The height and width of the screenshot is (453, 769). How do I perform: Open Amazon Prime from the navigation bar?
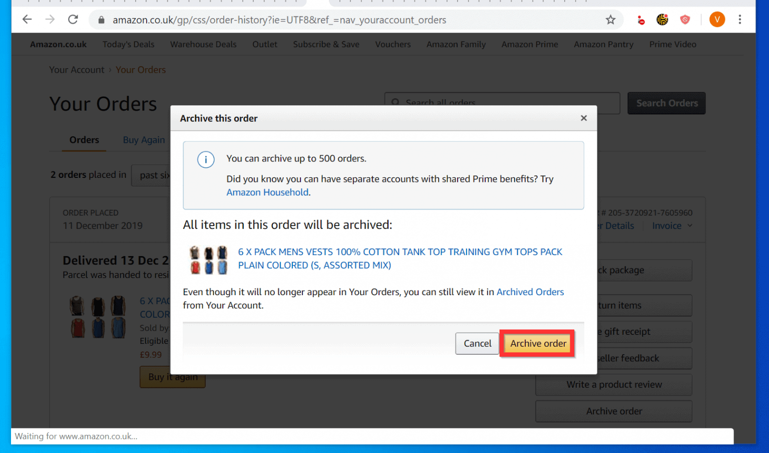pyautogui.click(x=530, y=44)
